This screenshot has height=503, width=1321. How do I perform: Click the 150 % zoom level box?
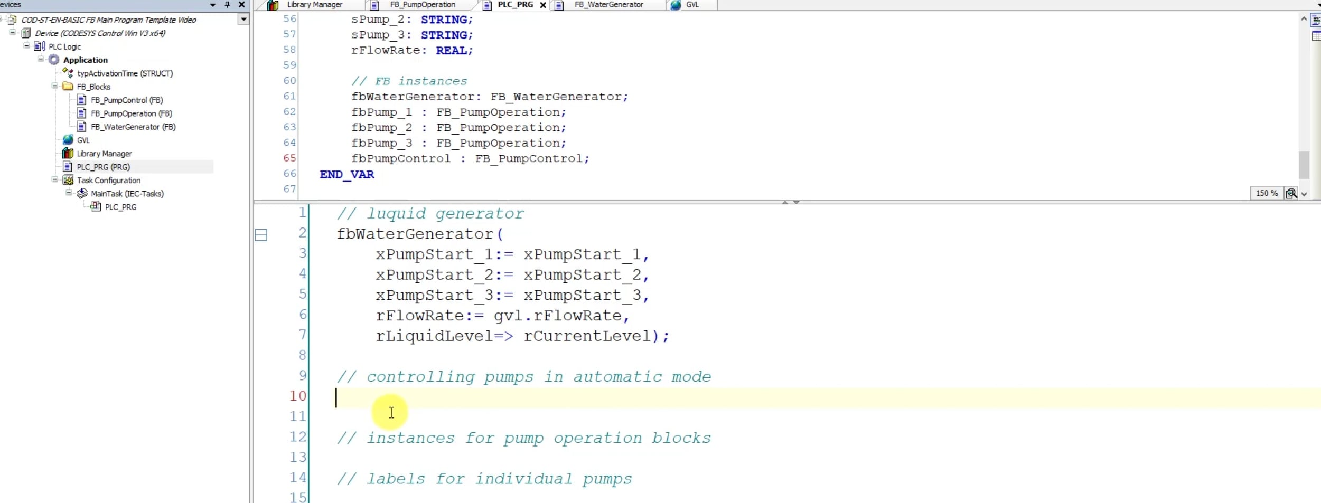[1267, 193]
